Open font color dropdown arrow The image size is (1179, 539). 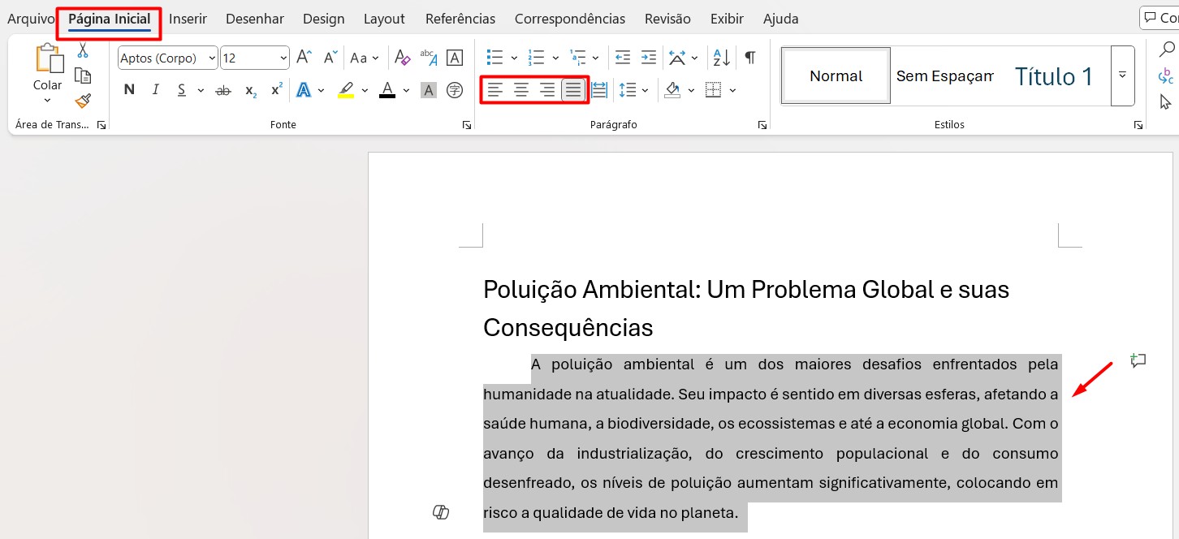(406, 90)
